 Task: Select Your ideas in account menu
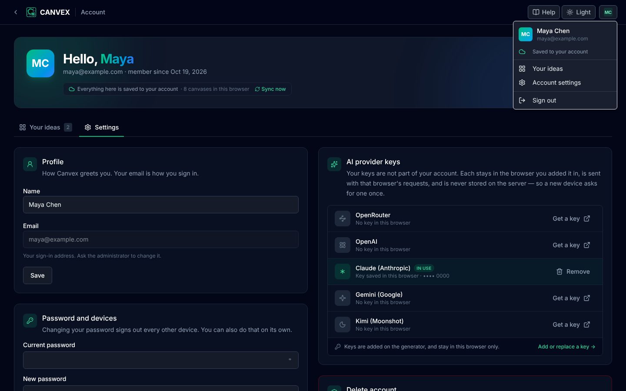[x=565, y=69]
